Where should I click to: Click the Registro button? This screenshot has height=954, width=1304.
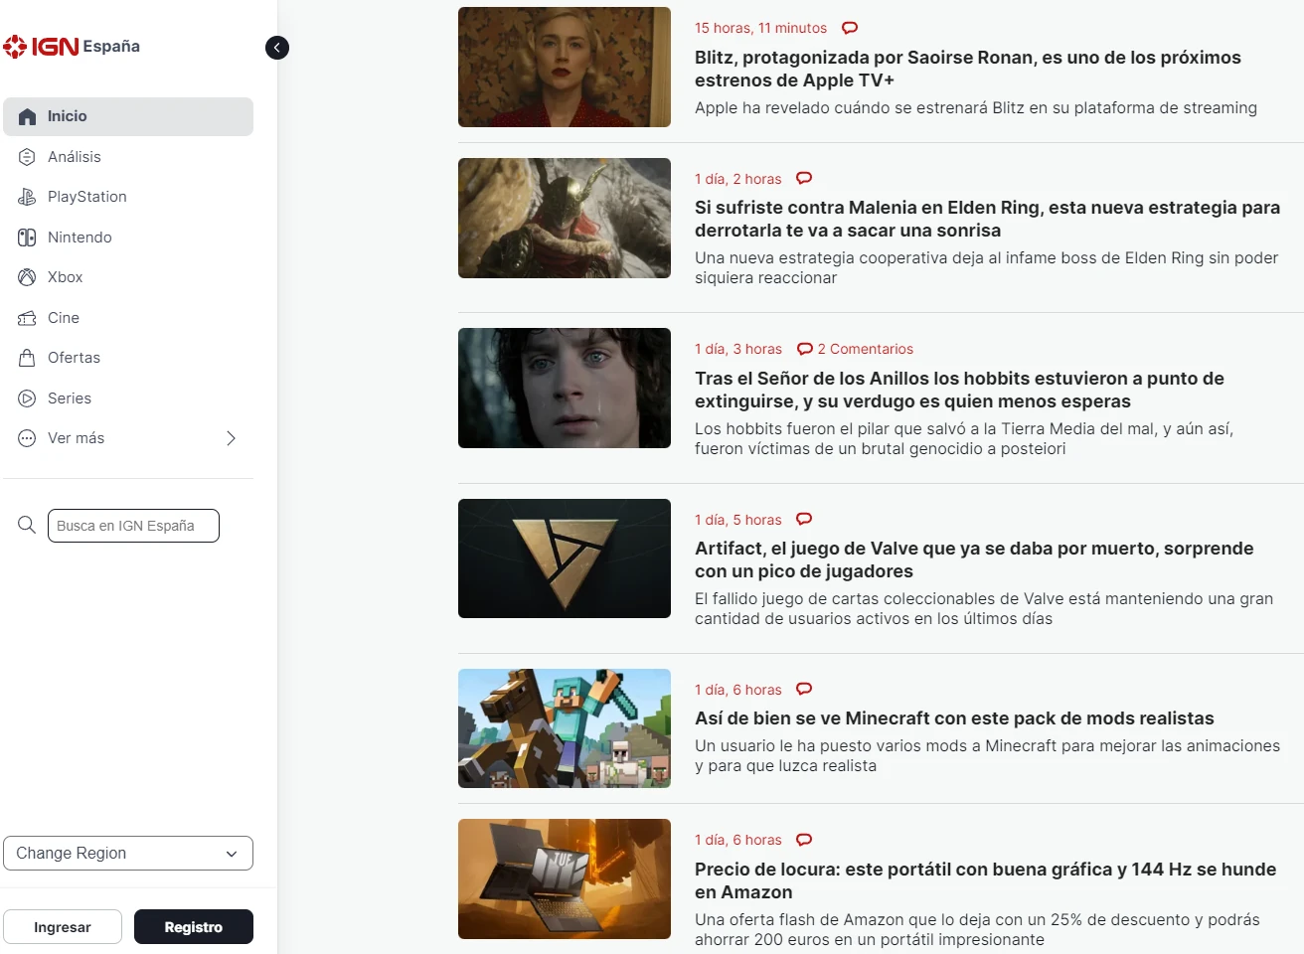click(194, 927)
